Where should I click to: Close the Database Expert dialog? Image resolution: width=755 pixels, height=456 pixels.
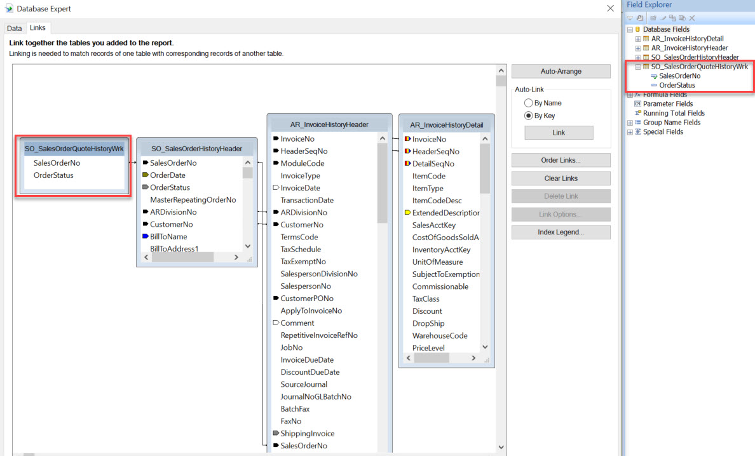pyautogui.click(x=610, y=9)
